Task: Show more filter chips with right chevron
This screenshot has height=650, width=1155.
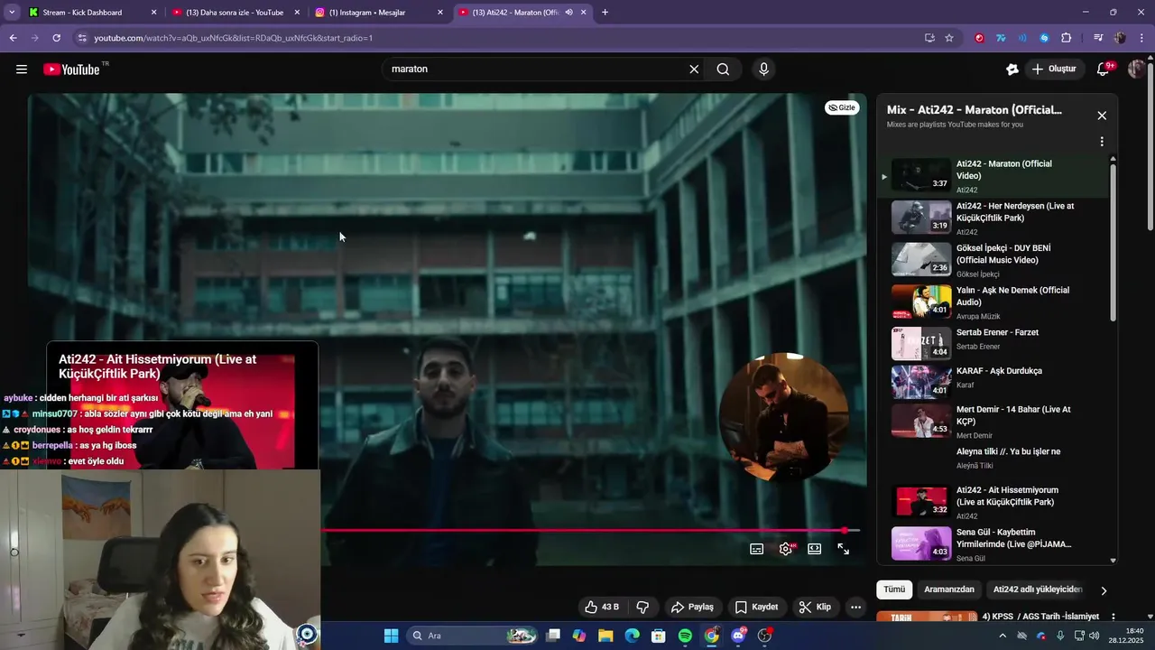Action: point(1103,590)
